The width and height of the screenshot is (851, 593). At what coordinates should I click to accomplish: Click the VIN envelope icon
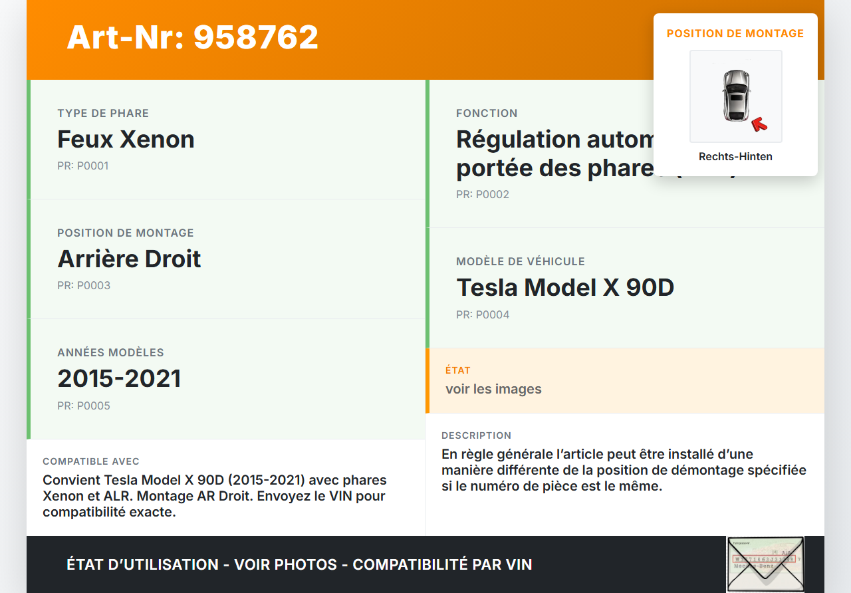[765, 564]
